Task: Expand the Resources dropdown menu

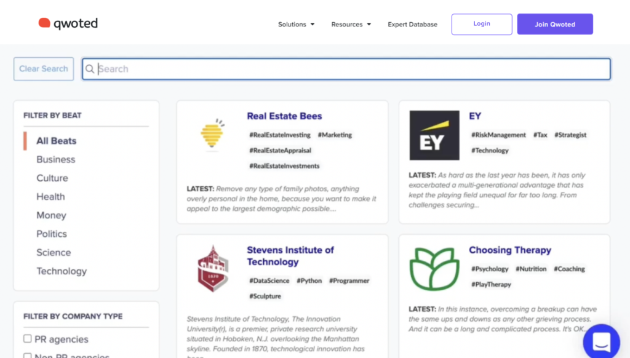Action: 351,25
